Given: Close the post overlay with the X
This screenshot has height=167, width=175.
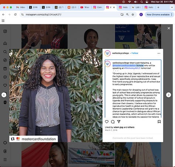Looking at the screenshot, I should point(169,28).
